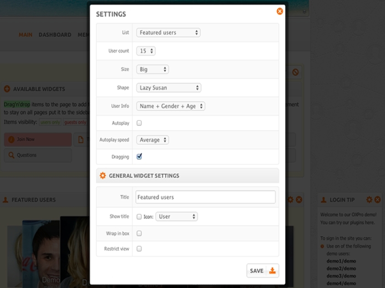This screenshot has height=288, width=385.
Task: Go to the MAIN menu tab
Action: (26, 35)
